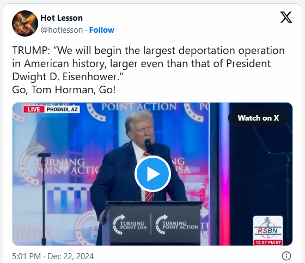Open the Hot Lesson display name
This screenshot has height=263, width=305.
(x=62, y=18)
